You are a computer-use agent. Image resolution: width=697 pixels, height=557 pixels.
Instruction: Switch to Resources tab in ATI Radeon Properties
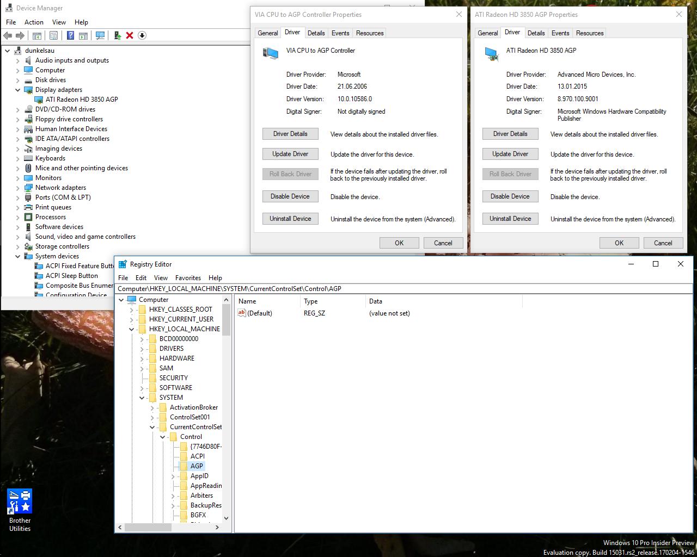[x=590, y=33]
